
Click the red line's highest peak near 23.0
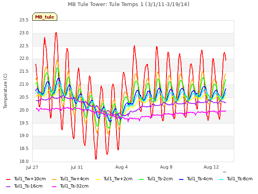click(56, 33)
